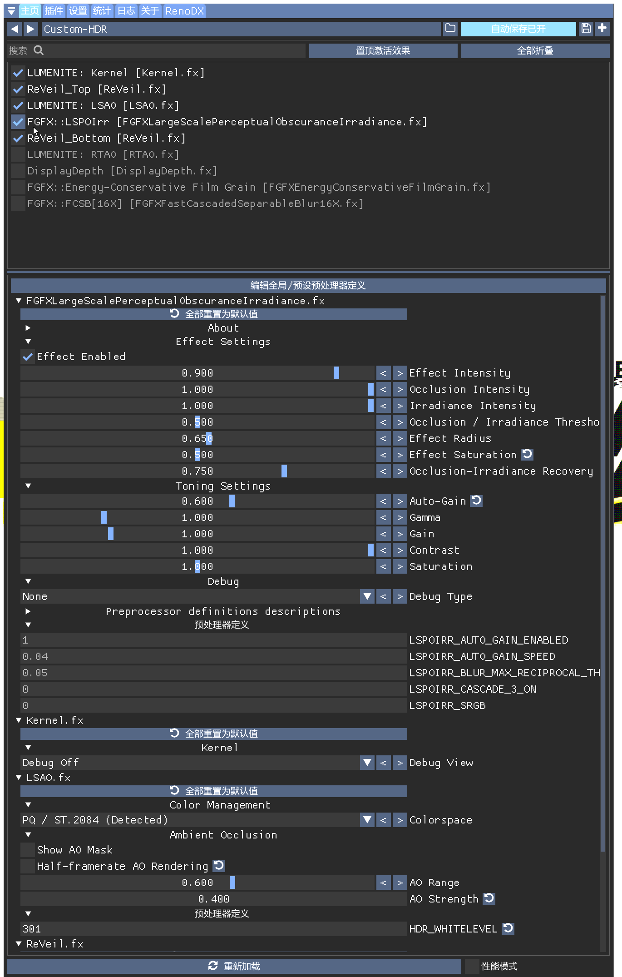Viewport: 622px width, 977px height.
Task: Click the add new preset plus icon
Action: pyautogui.click(x=602, y=29)
